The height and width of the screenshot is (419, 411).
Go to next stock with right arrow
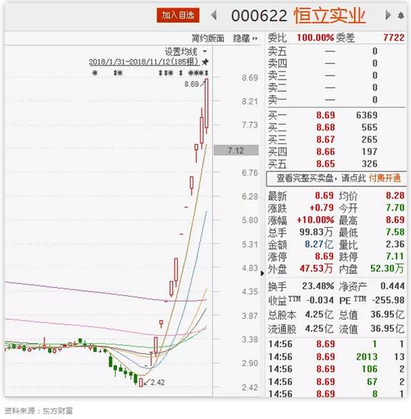388,15
